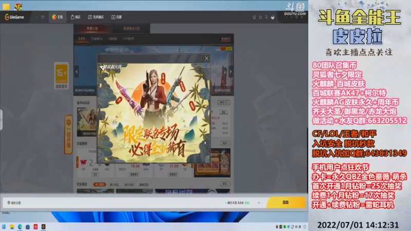Viewport: 411px width, 231px height.
Task: Click the penguin avatar icon in header
Action: point(273,17)
